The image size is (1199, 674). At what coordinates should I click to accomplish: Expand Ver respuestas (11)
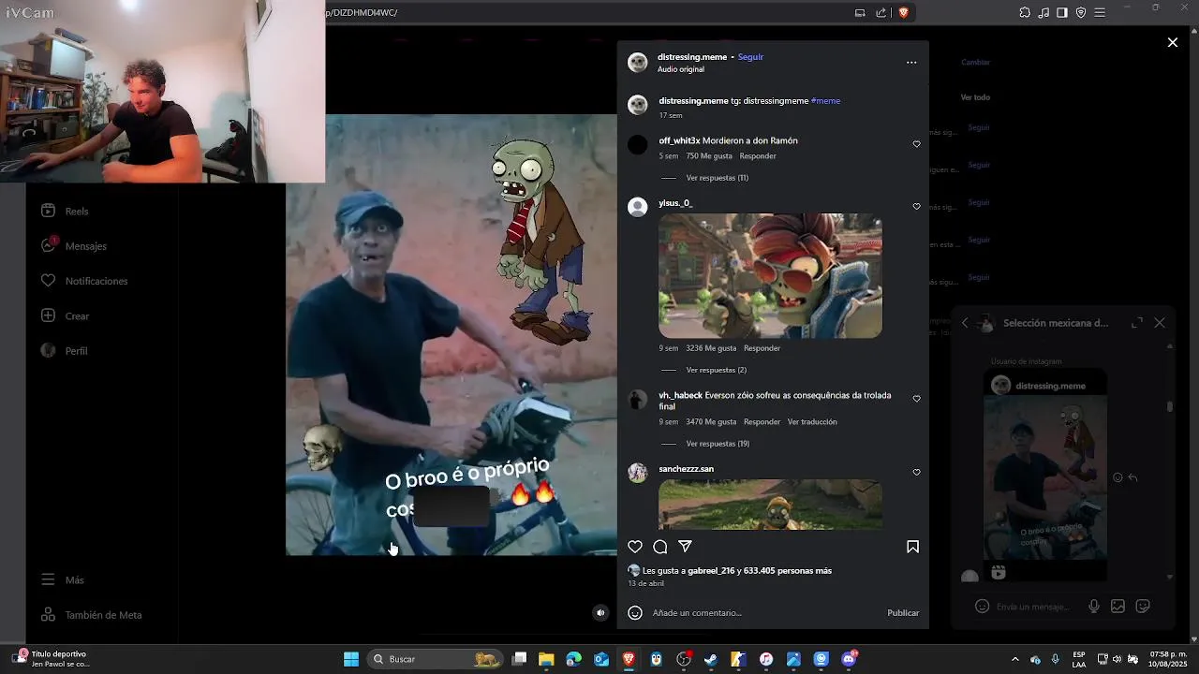[x=717, y=178]
